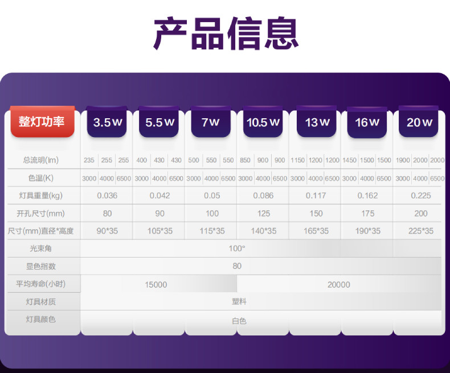Select lumen value 1150
The width and height of the screenshot is (450, 373).
click(297, 160)
